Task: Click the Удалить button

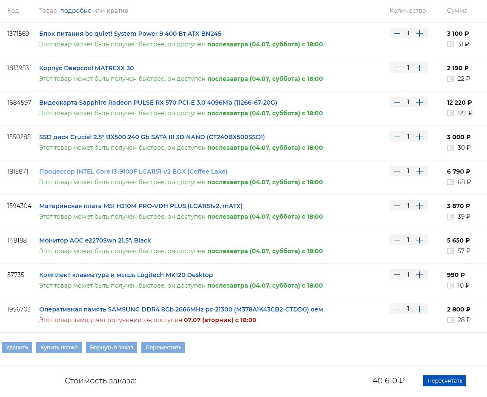Action: 17,348
